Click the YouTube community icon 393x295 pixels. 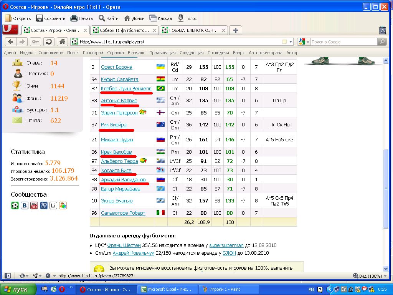[x=34, y=206]
